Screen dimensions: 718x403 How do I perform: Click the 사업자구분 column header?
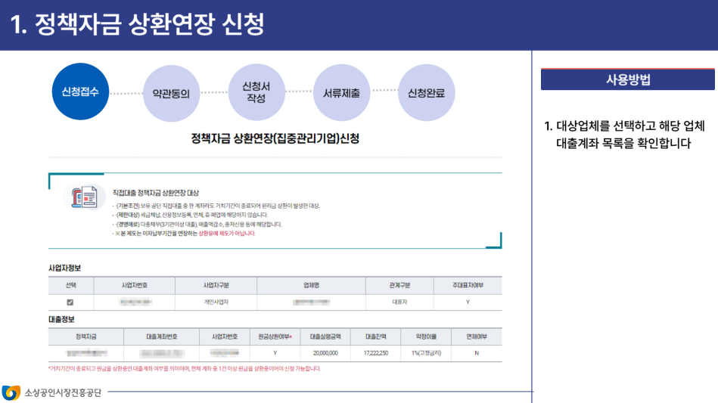216,286
